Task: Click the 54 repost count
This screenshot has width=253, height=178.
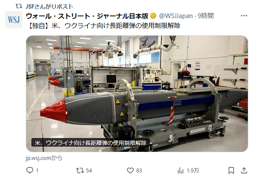Action: [89, 171]
